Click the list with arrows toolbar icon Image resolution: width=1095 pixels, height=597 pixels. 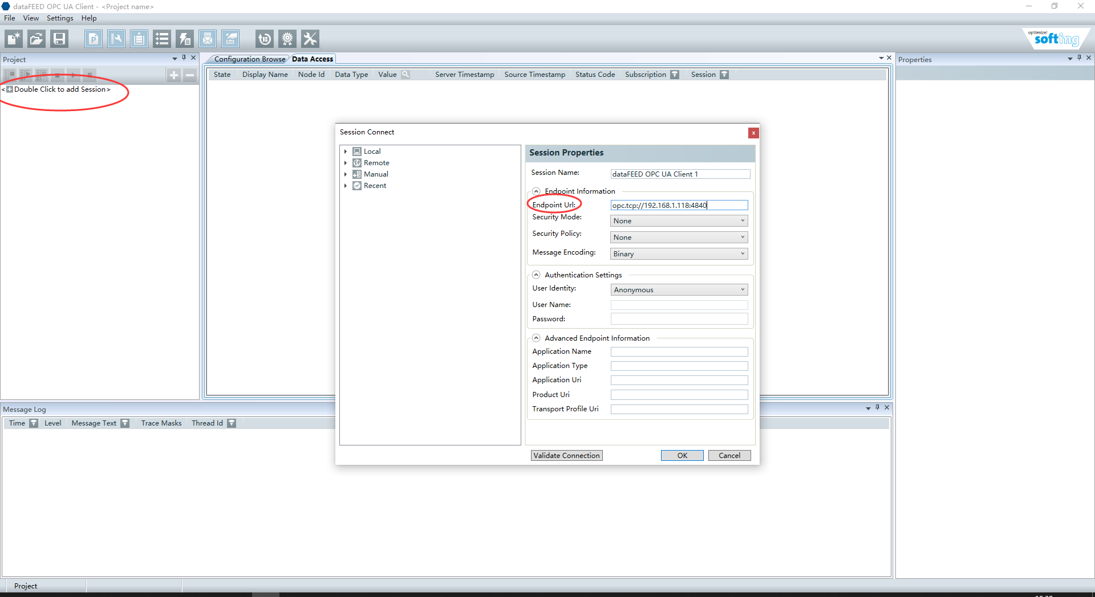(x=162, y=39)
